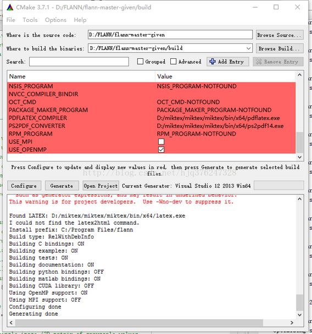
Task: Click the 'Generating done' log line
Action: click(x=34, y=314)
